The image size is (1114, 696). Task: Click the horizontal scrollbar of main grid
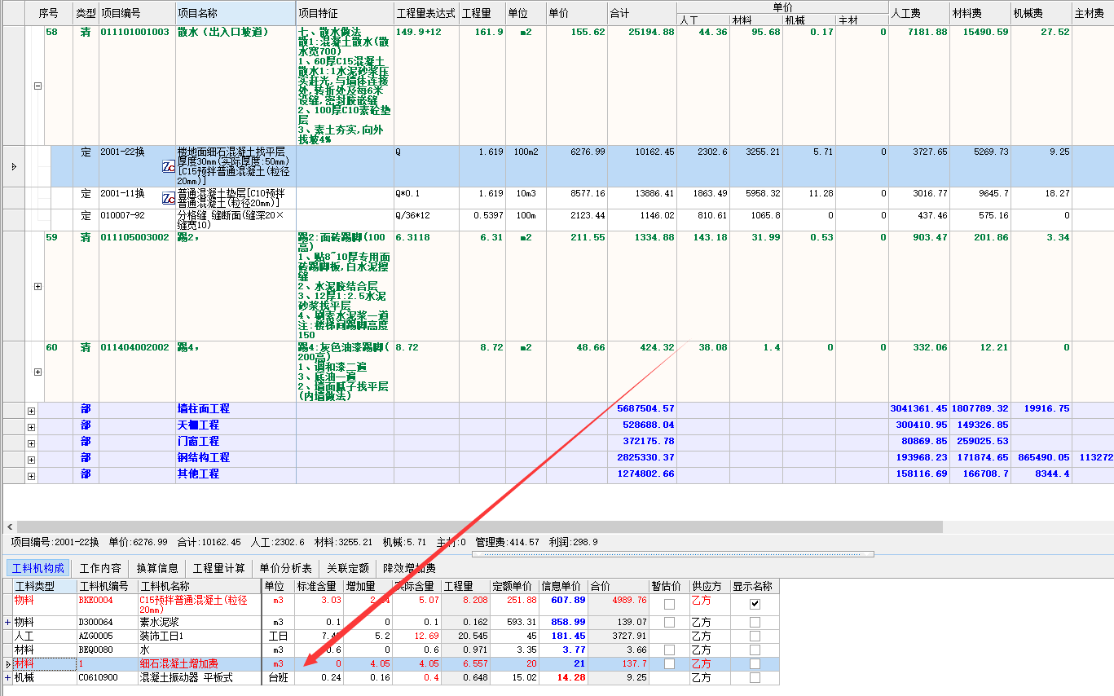pyautogui.click(x=479, y=527)
